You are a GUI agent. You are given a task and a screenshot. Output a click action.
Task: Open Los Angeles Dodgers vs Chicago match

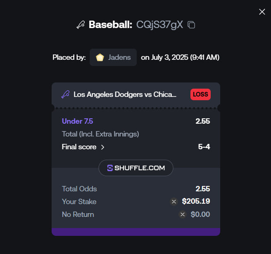coord(125,94)
